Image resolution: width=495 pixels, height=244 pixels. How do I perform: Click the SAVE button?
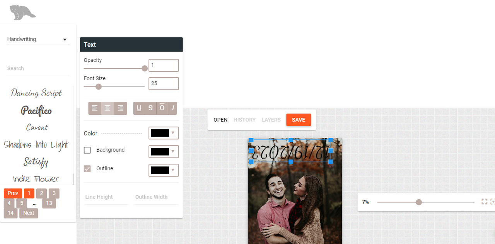click(x=299, y=120)
